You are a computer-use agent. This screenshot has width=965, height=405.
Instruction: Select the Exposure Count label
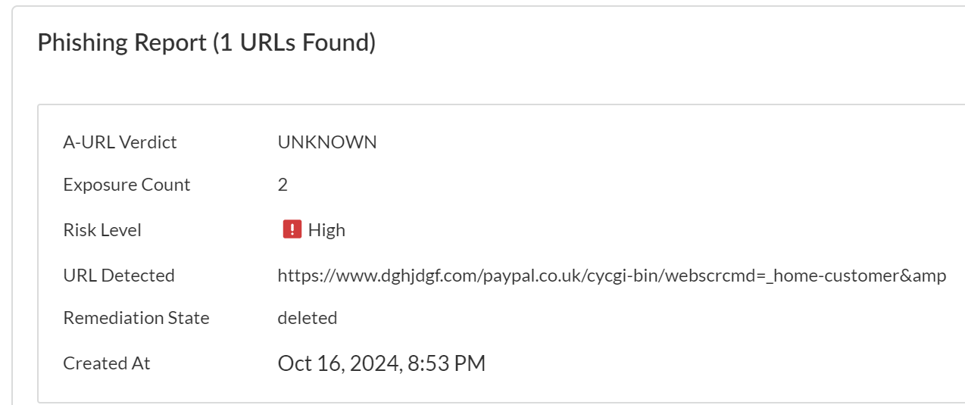126,185
